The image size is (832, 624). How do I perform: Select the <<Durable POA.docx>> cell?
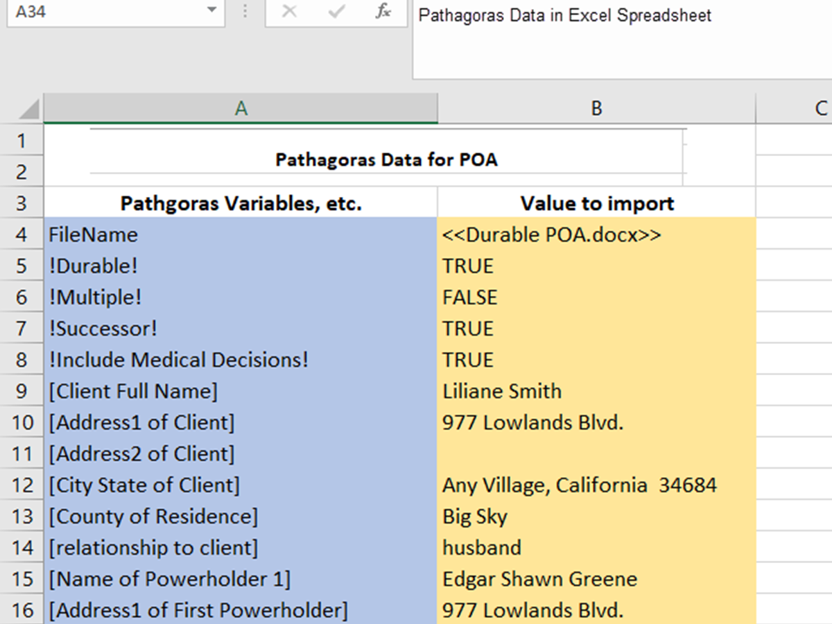pos(597,234)
